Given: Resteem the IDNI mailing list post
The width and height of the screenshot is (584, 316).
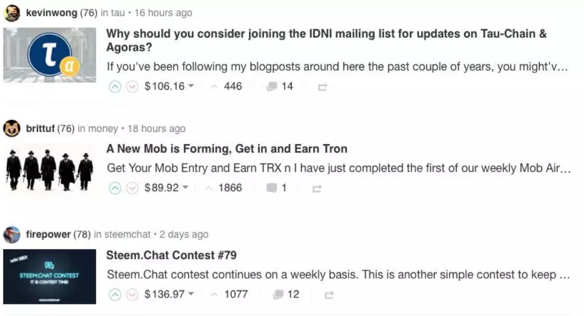Looking at the screenshot, I should click(x=322, y=87).
